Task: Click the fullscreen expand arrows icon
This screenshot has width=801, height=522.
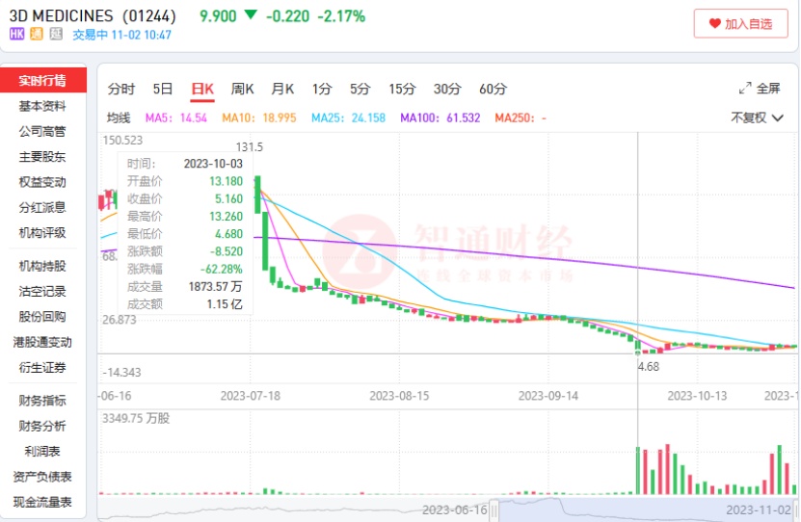Action: [x=745, y=89]
